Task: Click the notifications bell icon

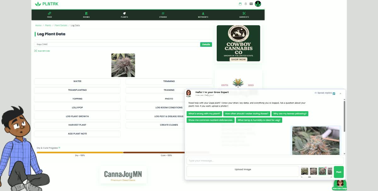Action: [x=246, y=4]
